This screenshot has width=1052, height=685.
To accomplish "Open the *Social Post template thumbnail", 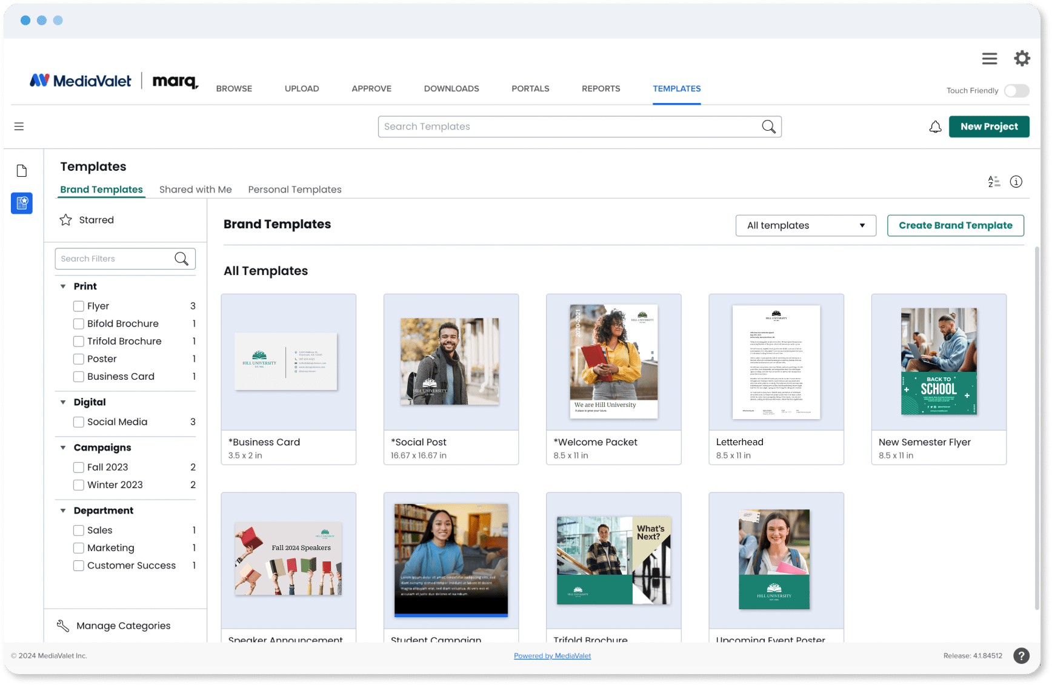I will (x=451, y=362).
